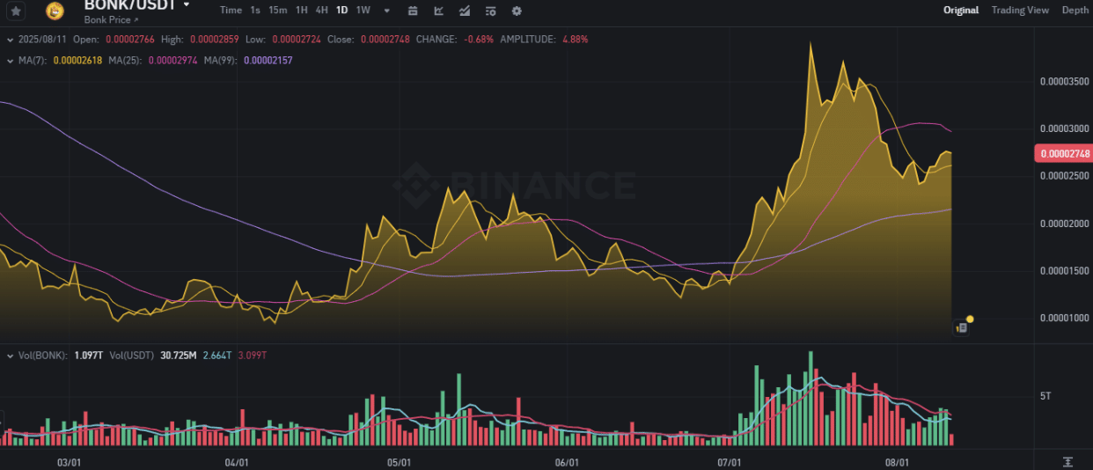
Task: Open the BONK/USDT pair selector caret
Action: (187, 5)
